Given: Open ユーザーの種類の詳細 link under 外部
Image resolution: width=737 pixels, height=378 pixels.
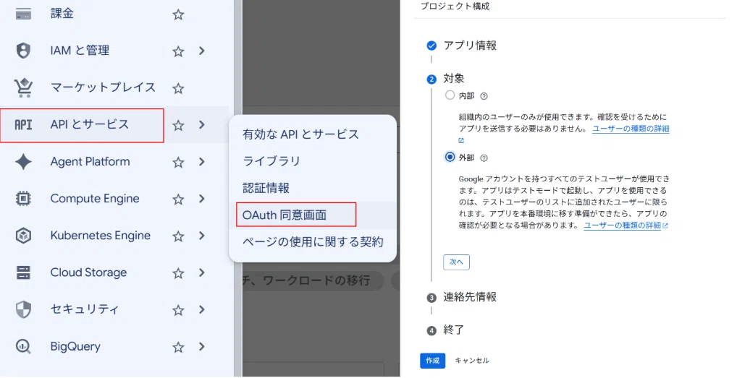Looking at the screenshot, I should (623, 225).
